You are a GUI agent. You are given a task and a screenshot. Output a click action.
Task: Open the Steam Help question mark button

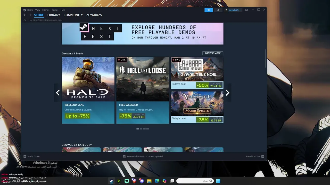[226, 10]
